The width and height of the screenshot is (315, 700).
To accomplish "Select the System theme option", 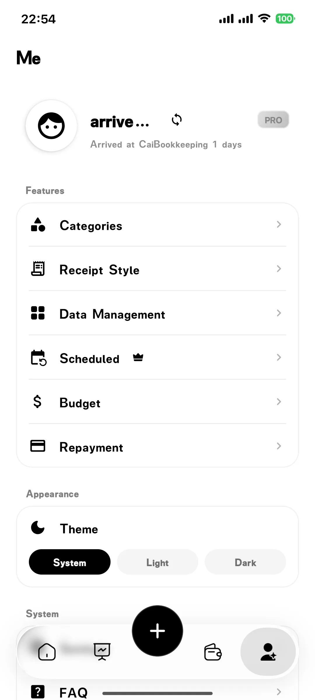I will pos(70,562).
